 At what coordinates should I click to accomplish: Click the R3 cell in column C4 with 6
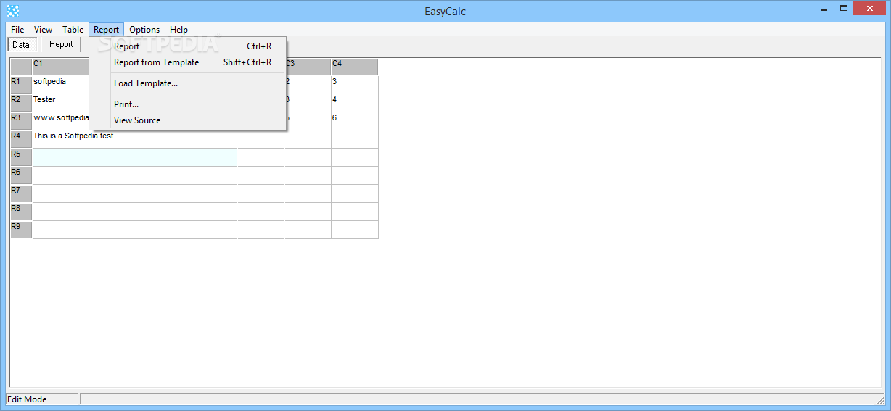click(x=355, y=121)
